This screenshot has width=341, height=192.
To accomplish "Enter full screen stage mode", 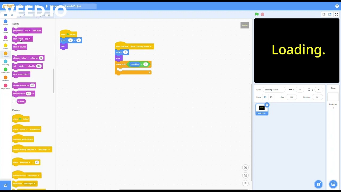I will click(x=336, y=14).
